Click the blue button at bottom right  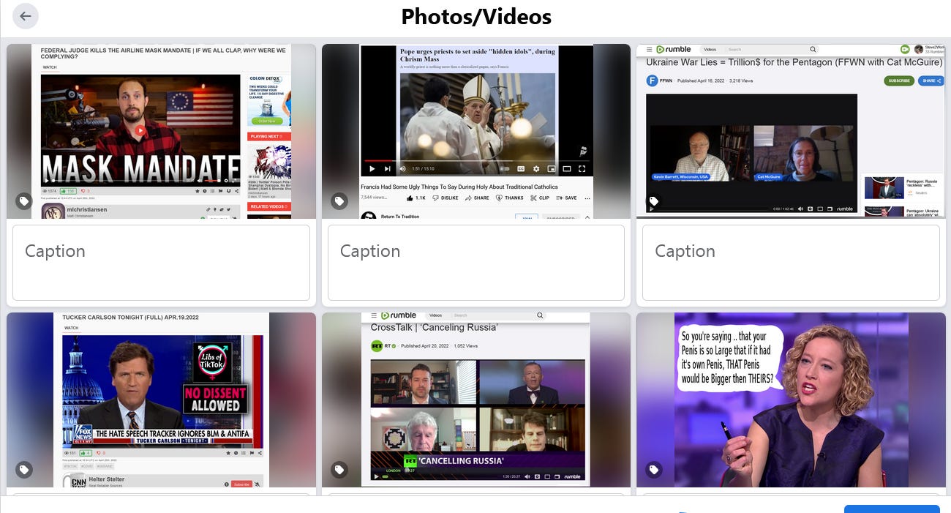[x=892, y=509]
